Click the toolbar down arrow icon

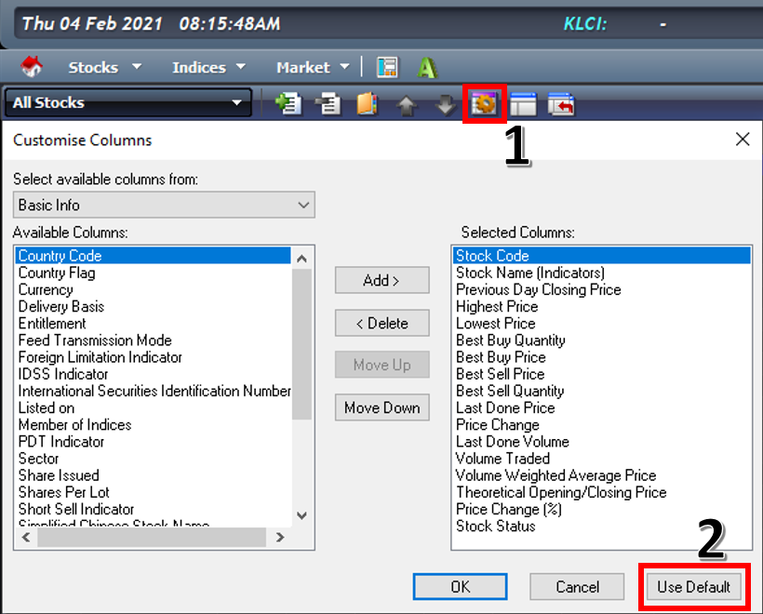pos(446,105)
